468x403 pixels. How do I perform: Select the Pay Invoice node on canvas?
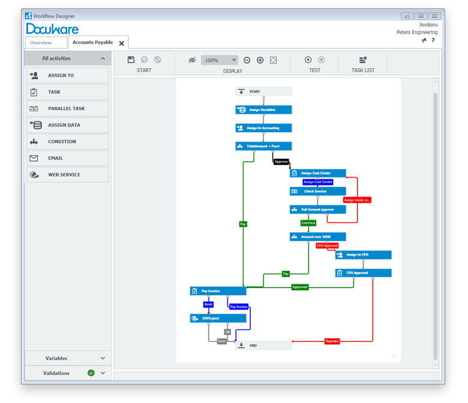coord(218,291)
